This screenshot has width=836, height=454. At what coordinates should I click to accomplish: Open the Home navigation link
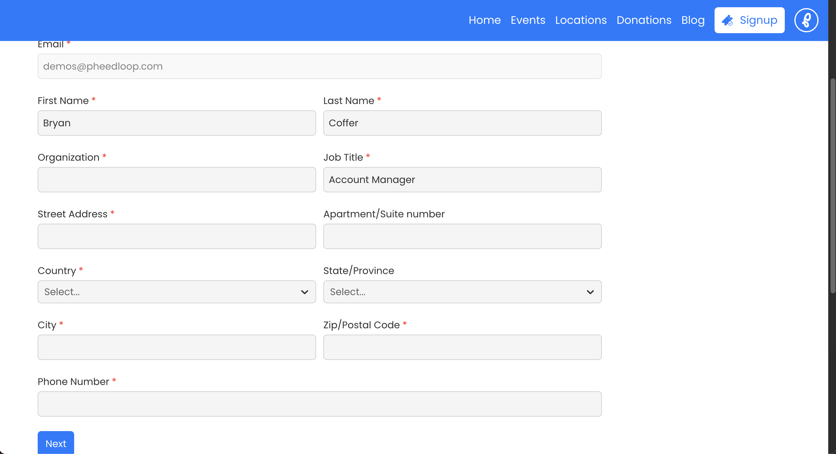(484, 20)
